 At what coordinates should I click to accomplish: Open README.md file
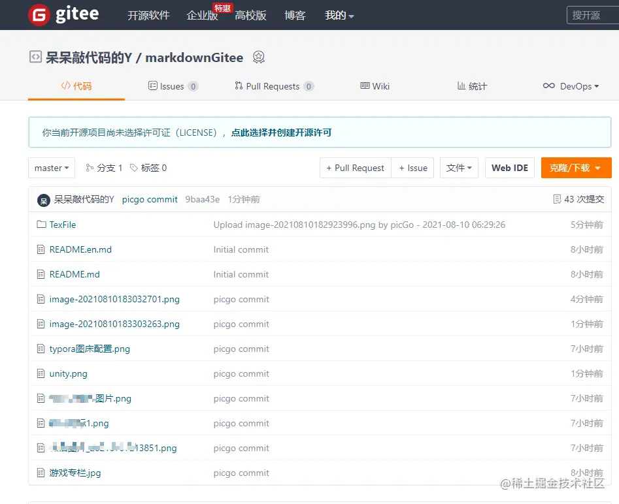point(75,274)
